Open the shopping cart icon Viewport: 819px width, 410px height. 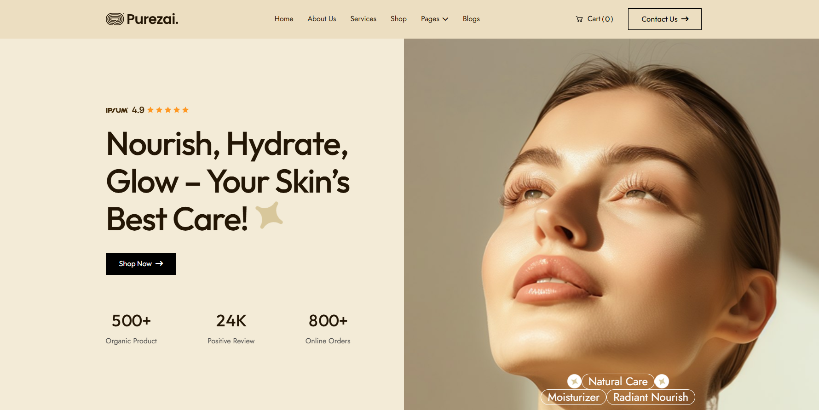pyautogui.click(x=579, y=19)
